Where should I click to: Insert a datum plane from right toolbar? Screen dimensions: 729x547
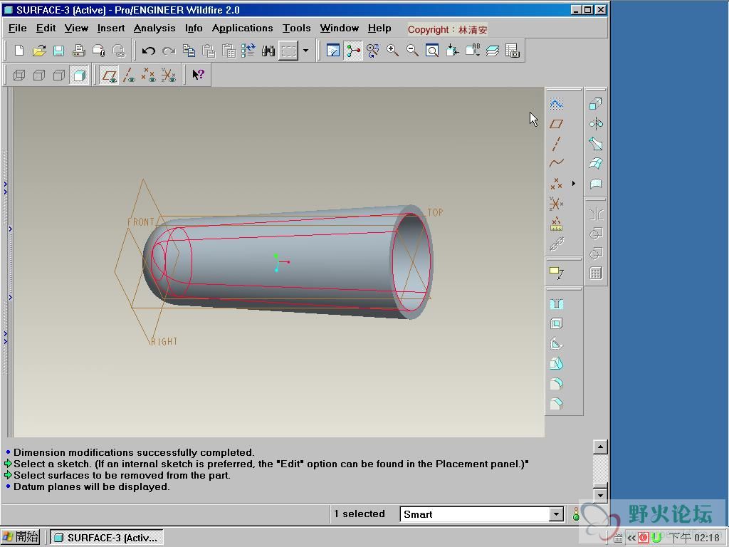(557, 124)
